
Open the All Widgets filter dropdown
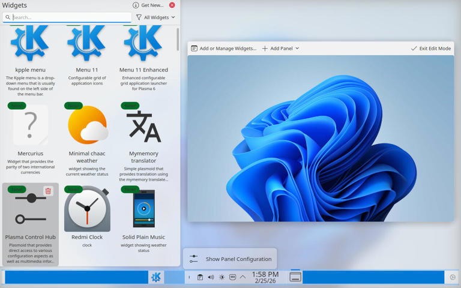pyautogui.click(x=155, y=17)
